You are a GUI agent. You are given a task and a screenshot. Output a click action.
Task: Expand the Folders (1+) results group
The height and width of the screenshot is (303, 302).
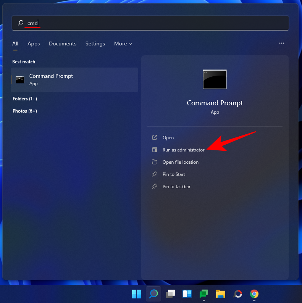(x=25, y=99)
